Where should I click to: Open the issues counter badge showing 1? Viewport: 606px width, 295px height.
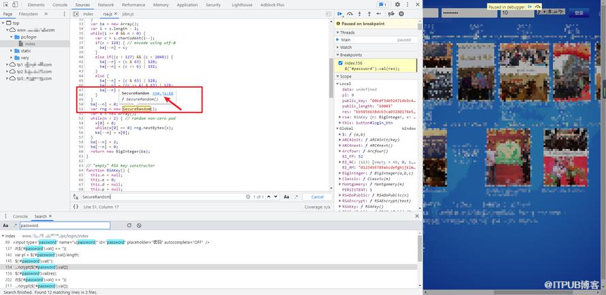point(382,5)
